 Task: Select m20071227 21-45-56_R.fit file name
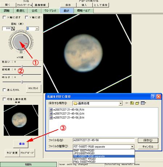click(x=69, y=110)
